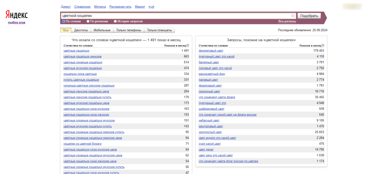
Task: Click the Яндекс logo
Action: click(x=16, y=15)
